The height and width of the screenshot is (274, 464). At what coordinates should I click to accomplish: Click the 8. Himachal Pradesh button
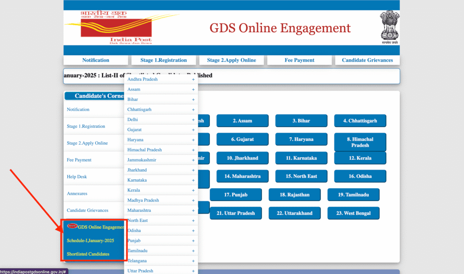360,142
